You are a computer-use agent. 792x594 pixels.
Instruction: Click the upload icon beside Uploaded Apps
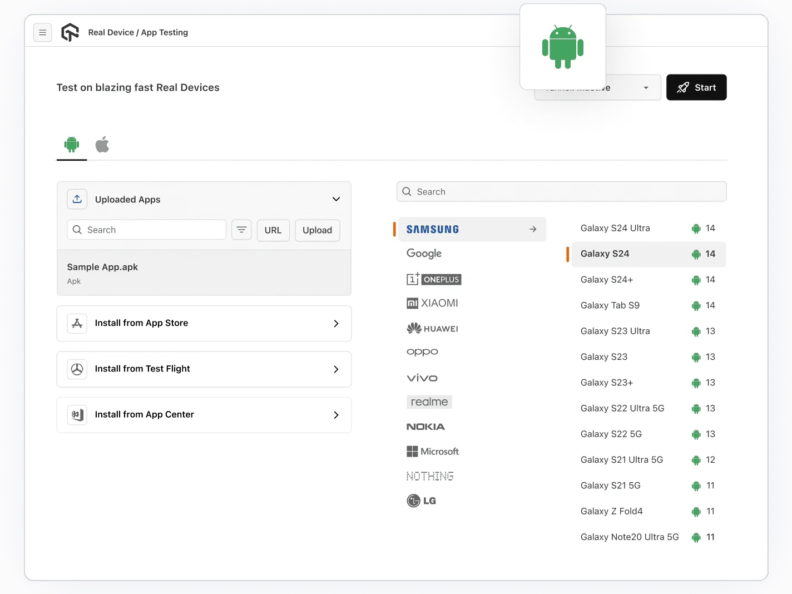pos(77,199)
